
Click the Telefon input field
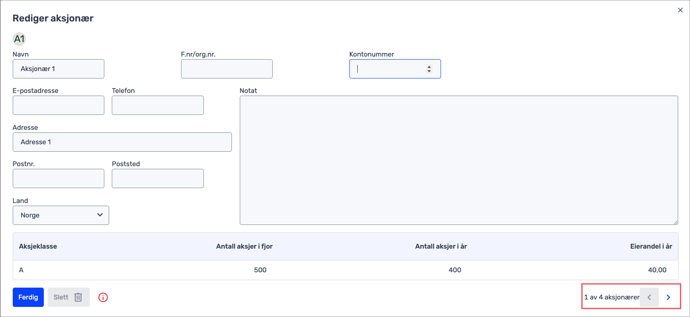pos(158,105)
